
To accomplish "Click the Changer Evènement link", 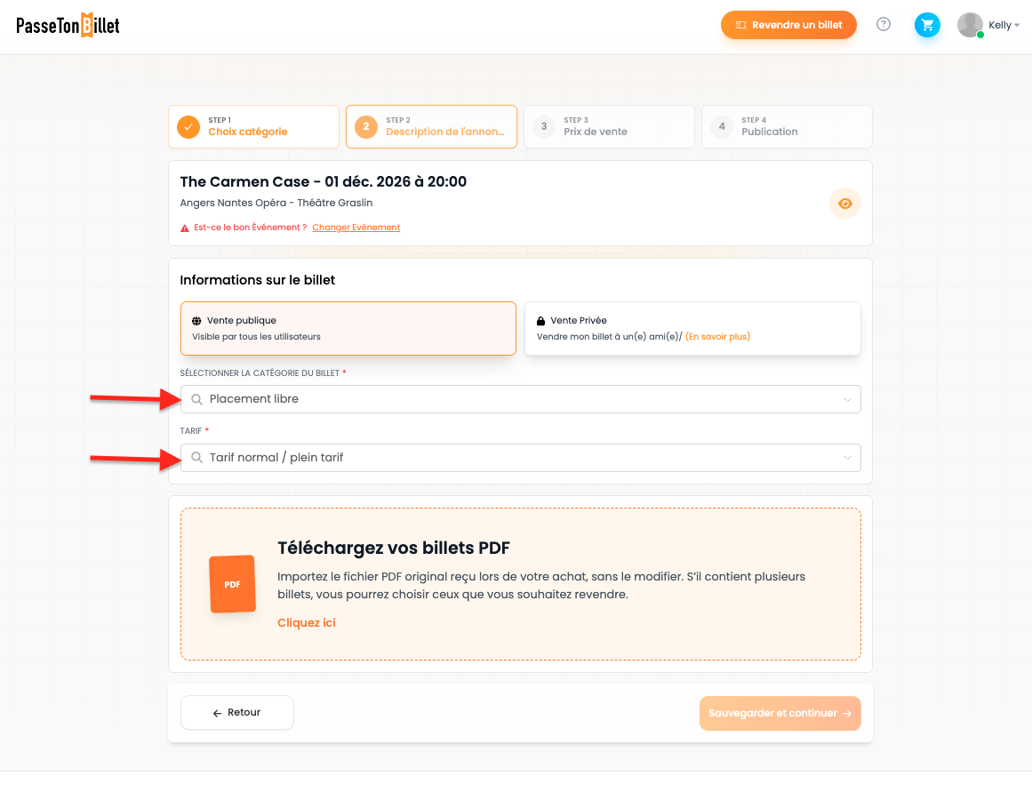I will point(356,227).
